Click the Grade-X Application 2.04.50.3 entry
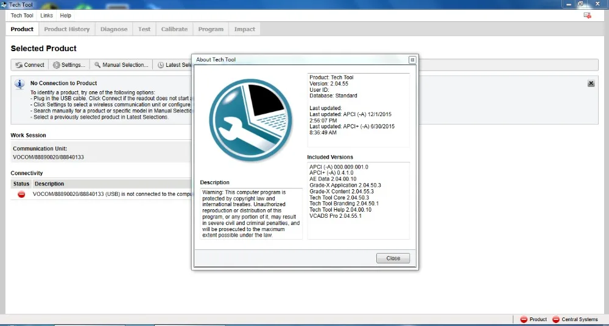 [345, 185]
